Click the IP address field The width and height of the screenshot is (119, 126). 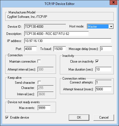click(x=68, y=41)
